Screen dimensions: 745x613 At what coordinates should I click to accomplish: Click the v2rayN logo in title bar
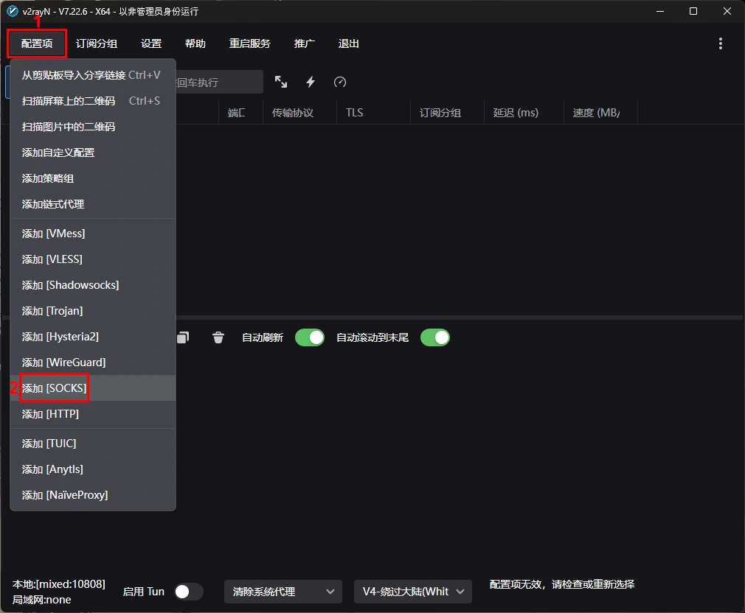click(12, 11)
